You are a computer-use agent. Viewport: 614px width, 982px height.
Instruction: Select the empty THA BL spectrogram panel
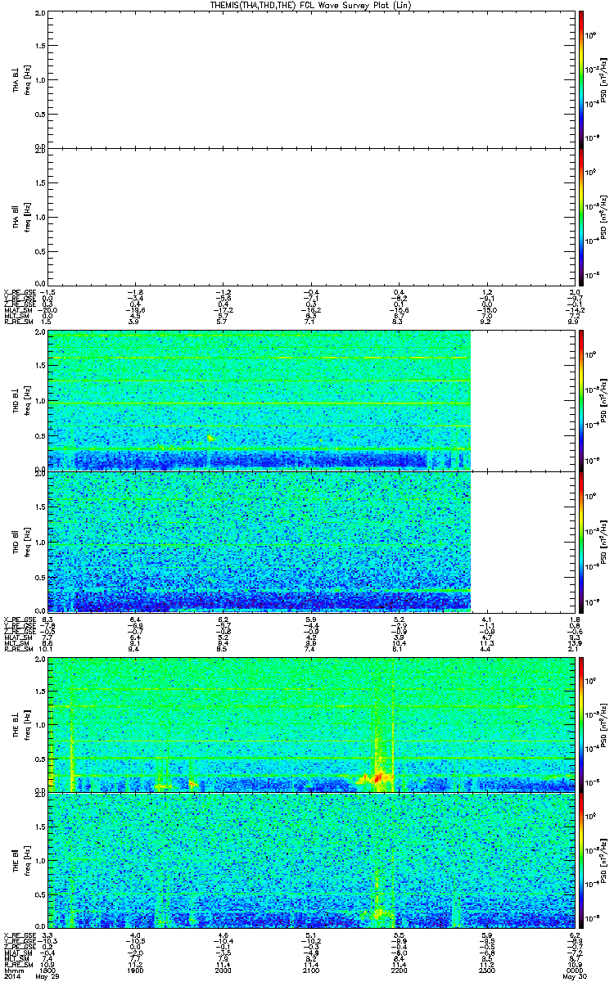pos(311,79)
